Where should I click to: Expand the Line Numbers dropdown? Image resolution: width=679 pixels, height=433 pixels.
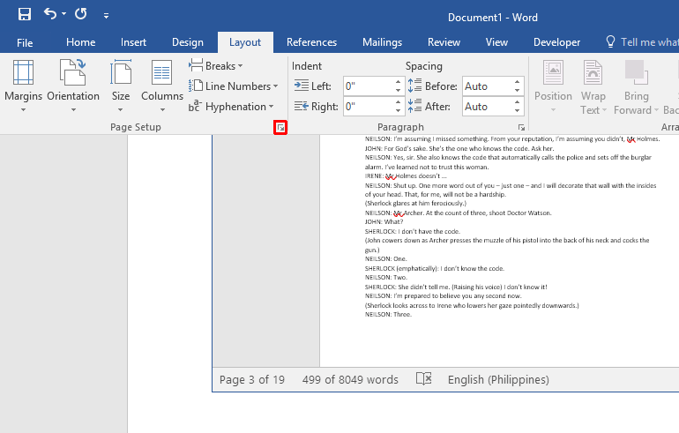click(x=234, y=86)
